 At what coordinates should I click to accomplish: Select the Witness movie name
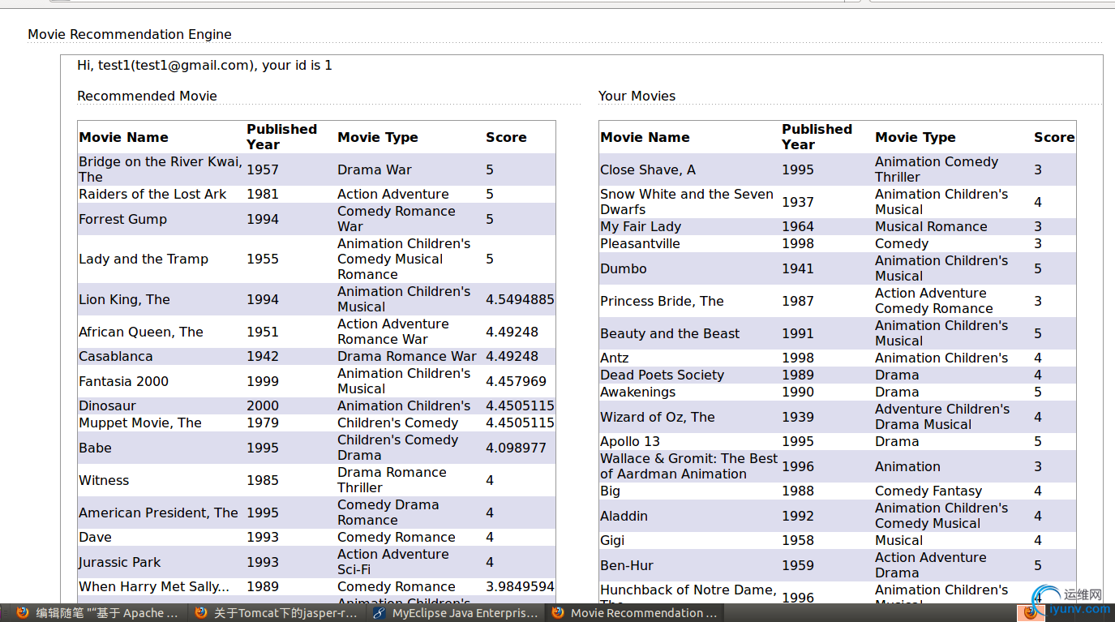point(104,480)
